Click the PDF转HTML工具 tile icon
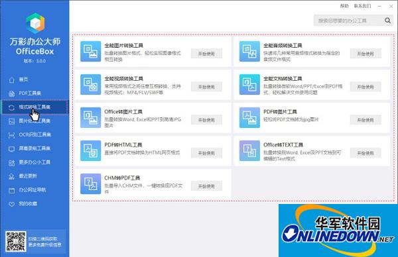Image resolution: width=398 pixels, height=257 pixels. tap(91, 151)
